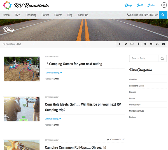Share page via Twitter icon
Viewport: 168px width, 150px height.
126,44
